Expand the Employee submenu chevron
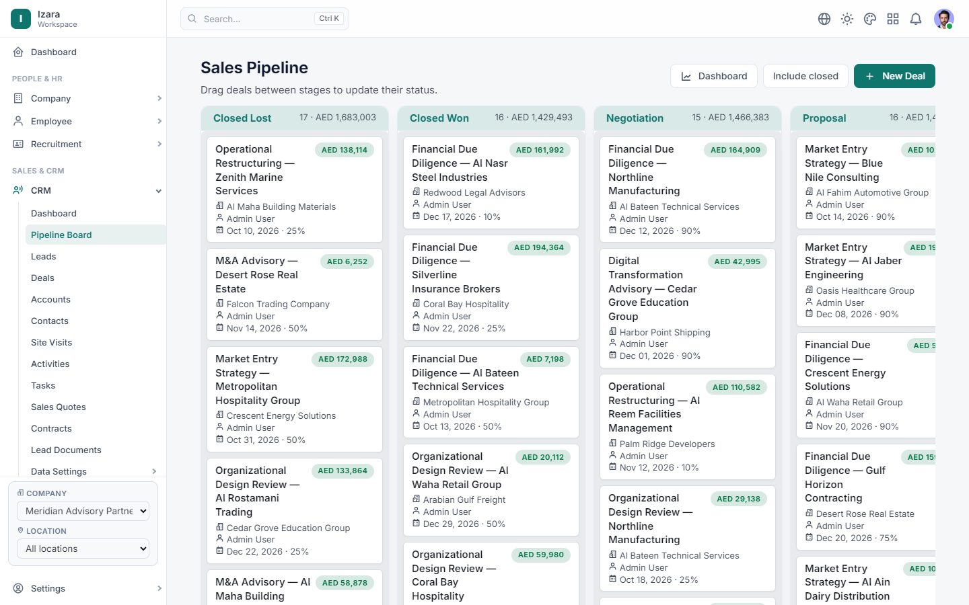Screen dimensions: 969x605 (159, 121)
